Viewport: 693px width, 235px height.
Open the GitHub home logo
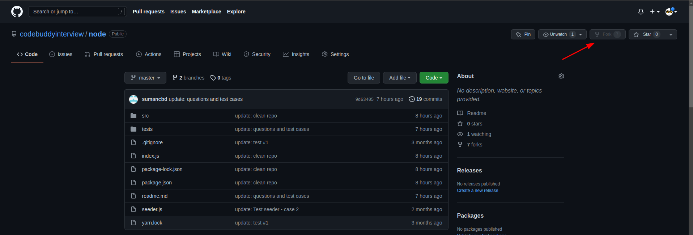tap(17, 12)
